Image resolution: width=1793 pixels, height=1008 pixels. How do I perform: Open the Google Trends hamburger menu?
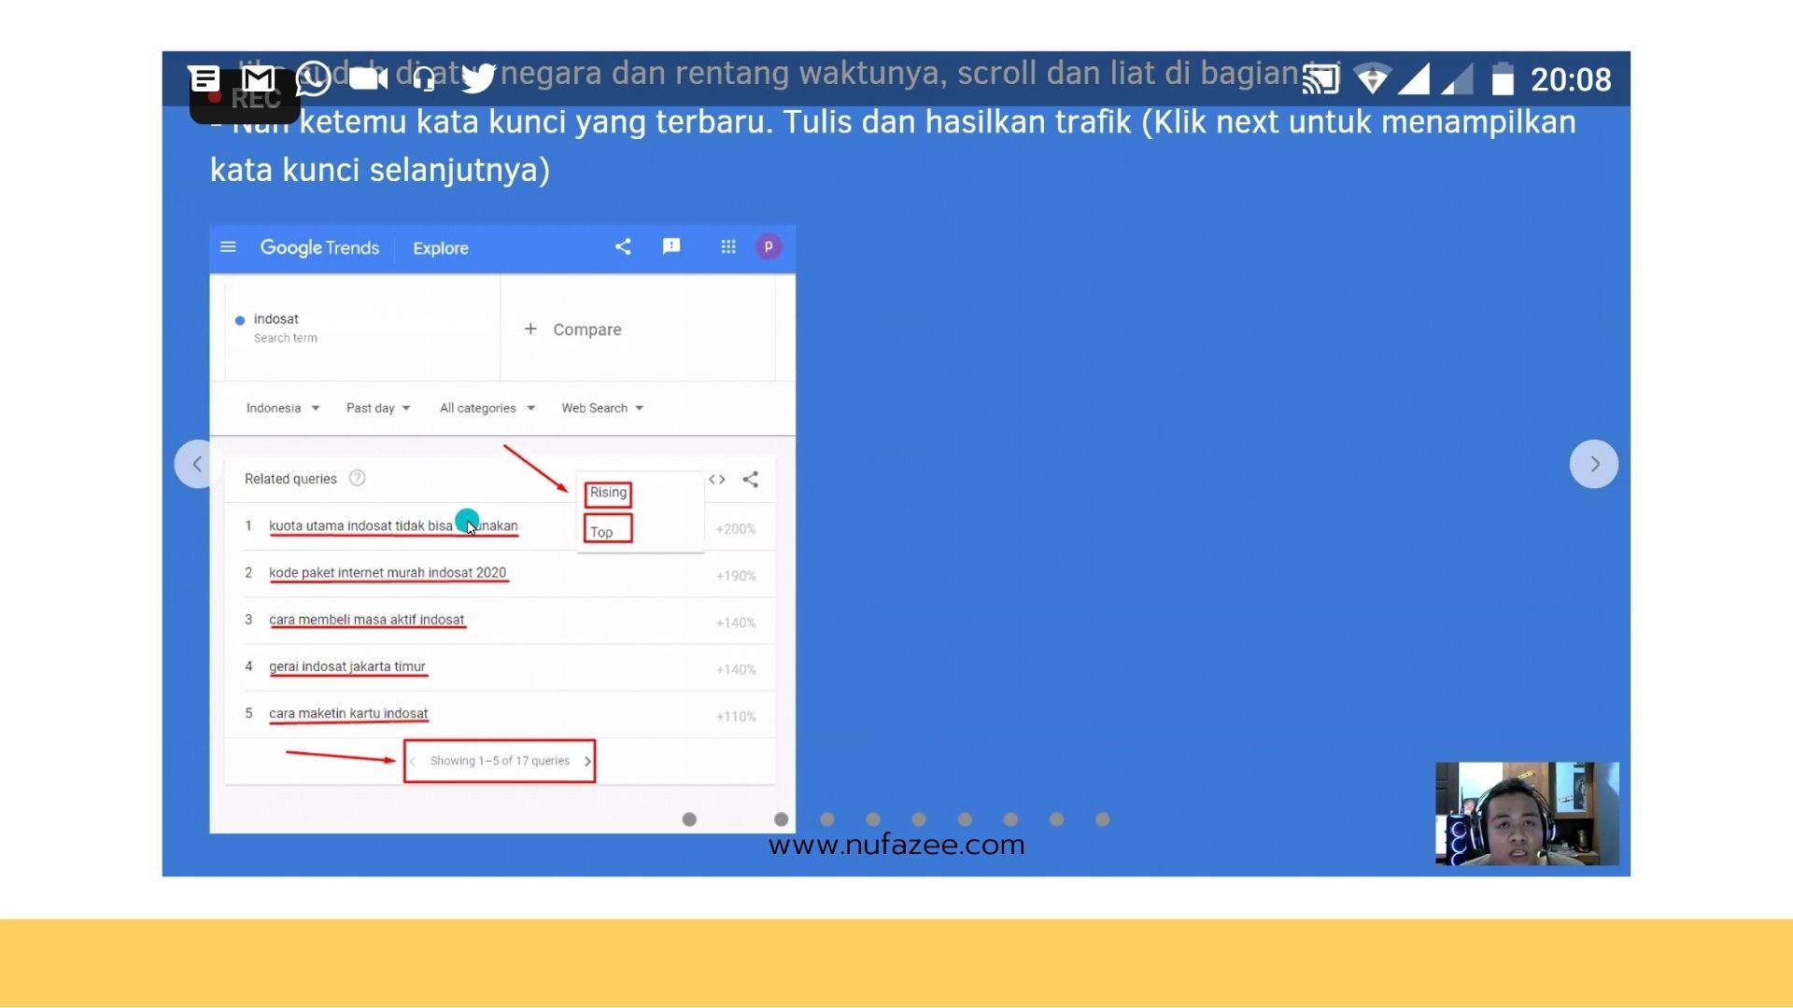point(228,247)
